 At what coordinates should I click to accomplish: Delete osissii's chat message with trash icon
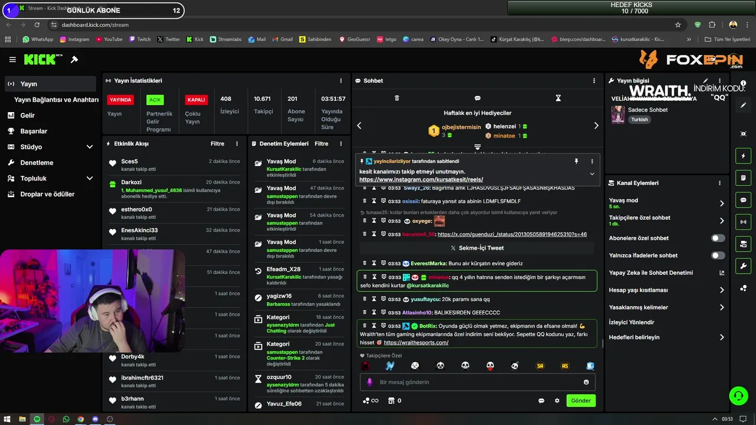364,201
